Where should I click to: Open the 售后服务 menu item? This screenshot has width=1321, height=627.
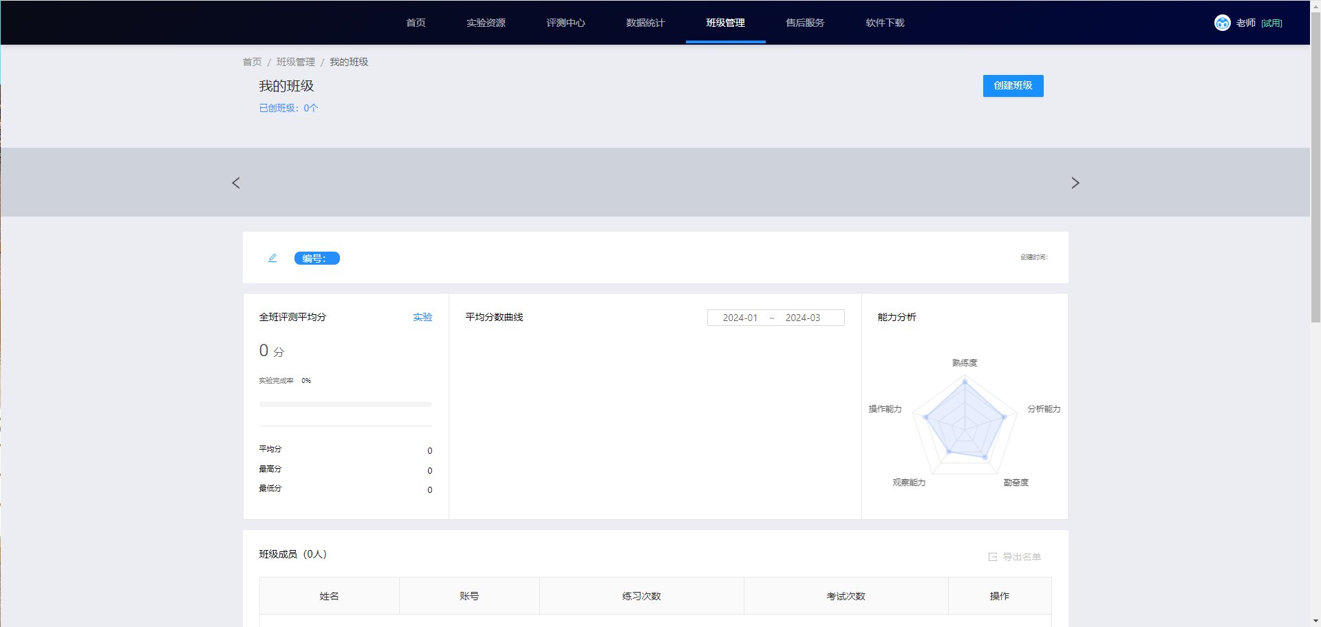coord(805,23)
